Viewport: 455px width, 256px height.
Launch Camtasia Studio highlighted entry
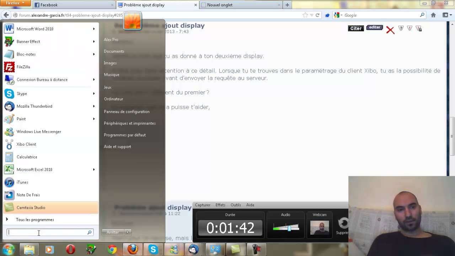pyautogui.click(x=50, y=208)
